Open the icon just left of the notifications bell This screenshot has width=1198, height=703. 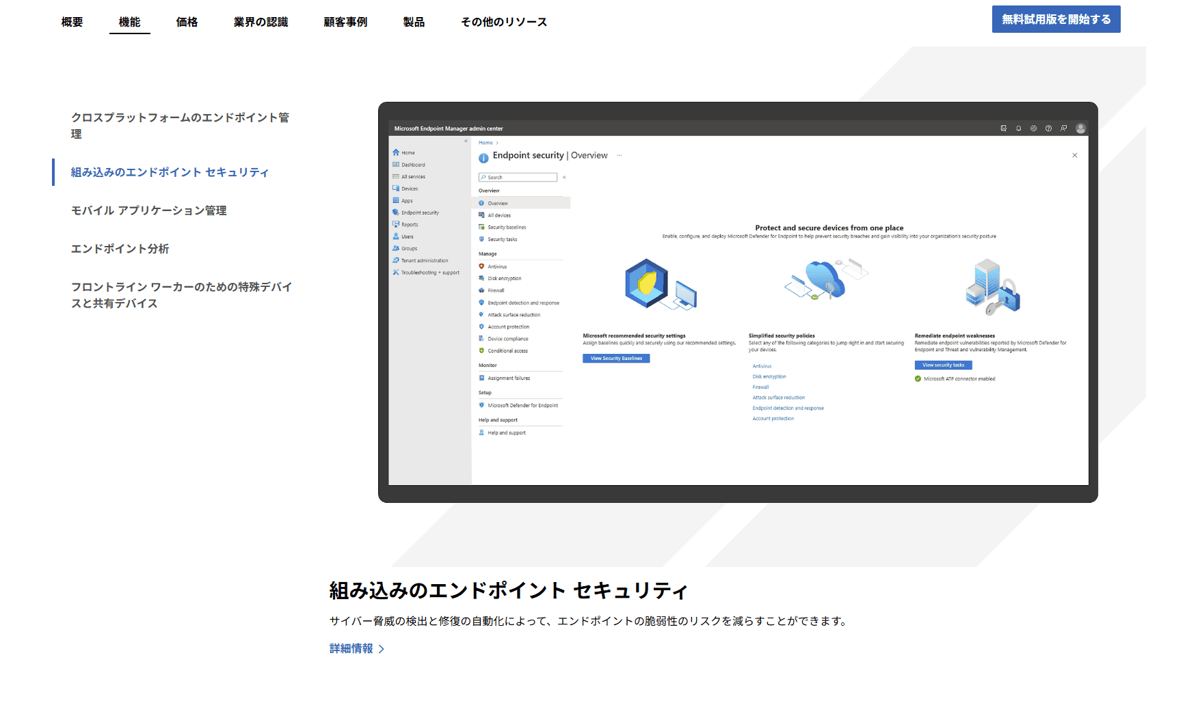coord(1004,128)
